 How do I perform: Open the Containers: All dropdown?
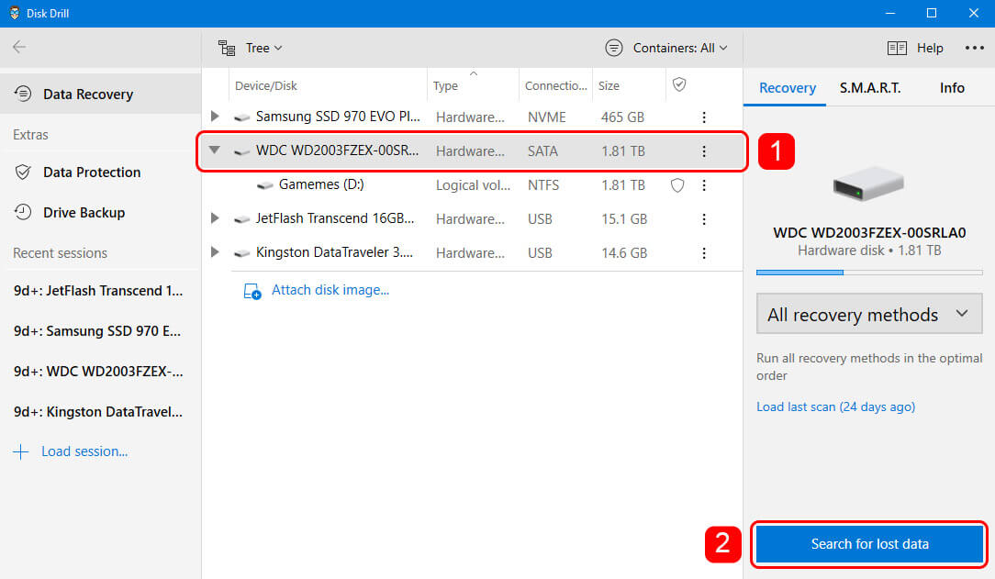[x=666, y=48]
